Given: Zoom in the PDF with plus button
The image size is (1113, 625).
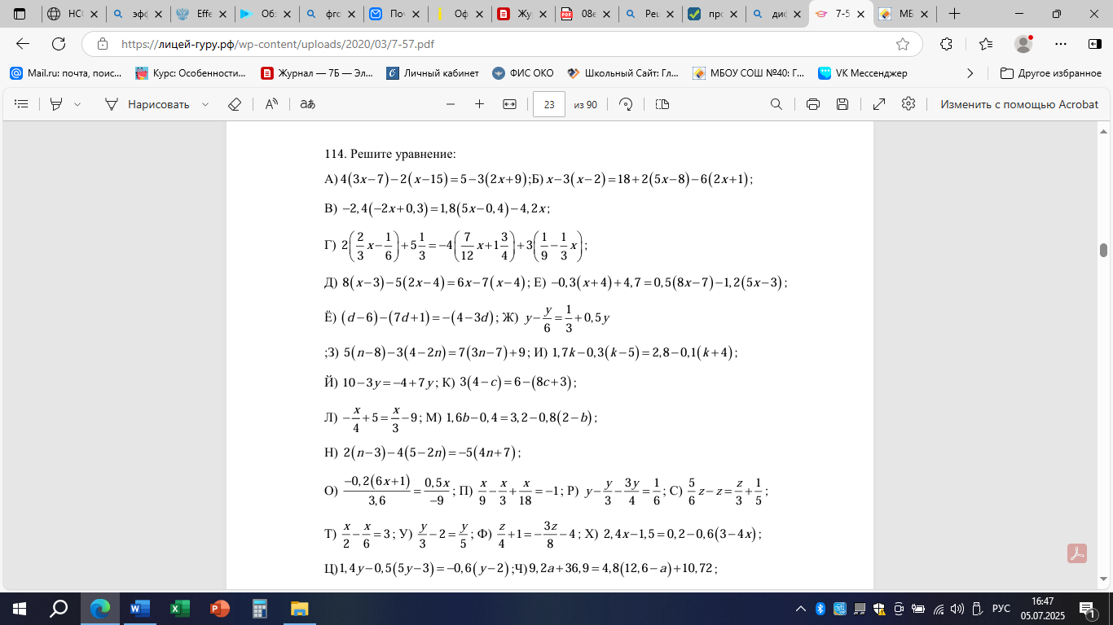Looking at the screenshot, I should click(480, 104).
